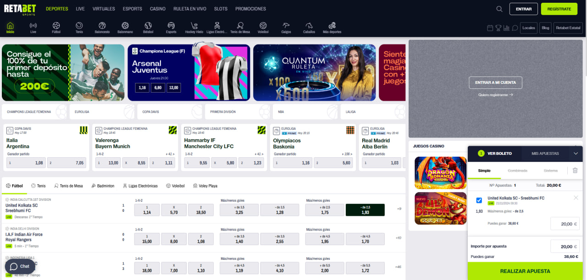Pick odds 18,50 for Sreebhumi FC win
This screenshot has height=280, width=587.
tap(200, 210)
